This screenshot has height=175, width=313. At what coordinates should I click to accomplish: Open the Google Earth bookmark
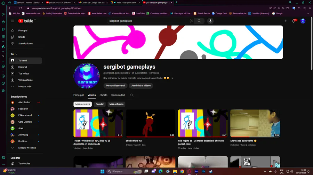click(x=219, y=13)
